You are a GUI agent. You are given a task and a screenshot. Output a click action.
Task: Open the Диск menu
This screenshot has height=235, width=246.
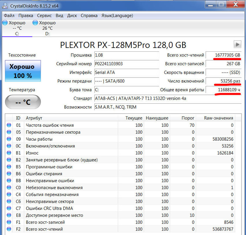(72, 16)
